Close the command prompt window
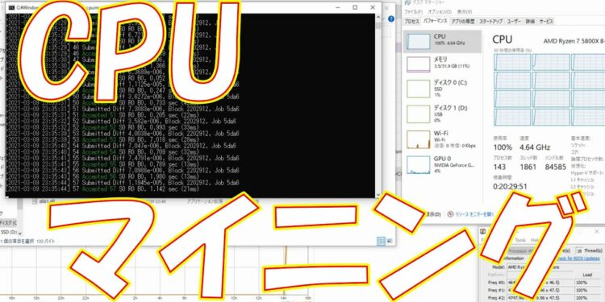 pyautogui.click(x=373, y=7)
